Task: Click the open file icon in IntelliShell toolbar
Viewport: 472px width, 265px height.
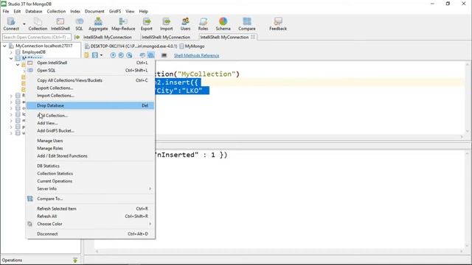Action: click(87, 55)
